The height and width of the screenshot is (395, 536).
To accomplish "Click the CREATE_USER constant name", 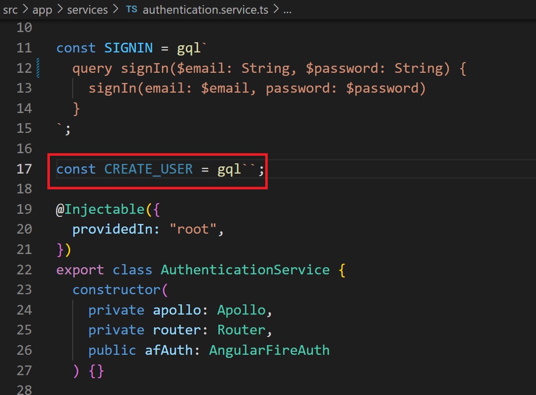I will pyautogui.click(x=148, y=169).
